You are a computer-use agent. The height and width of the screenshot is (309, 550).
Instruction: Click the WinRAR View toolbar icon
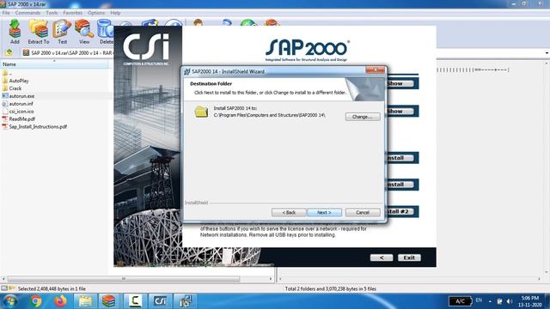point(84,32)
